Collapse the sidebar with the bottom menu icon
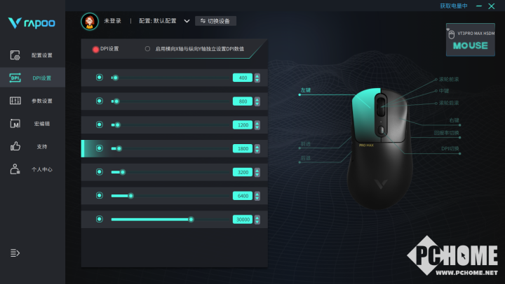 pyautogui.click(x=15, y=253)
